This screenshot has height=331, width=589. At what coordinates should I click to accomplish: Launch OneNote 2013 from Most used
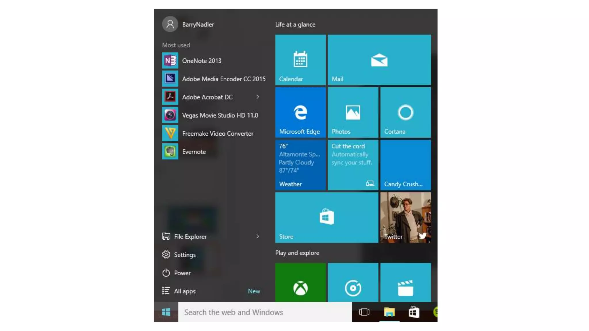(x=202, y=61)
